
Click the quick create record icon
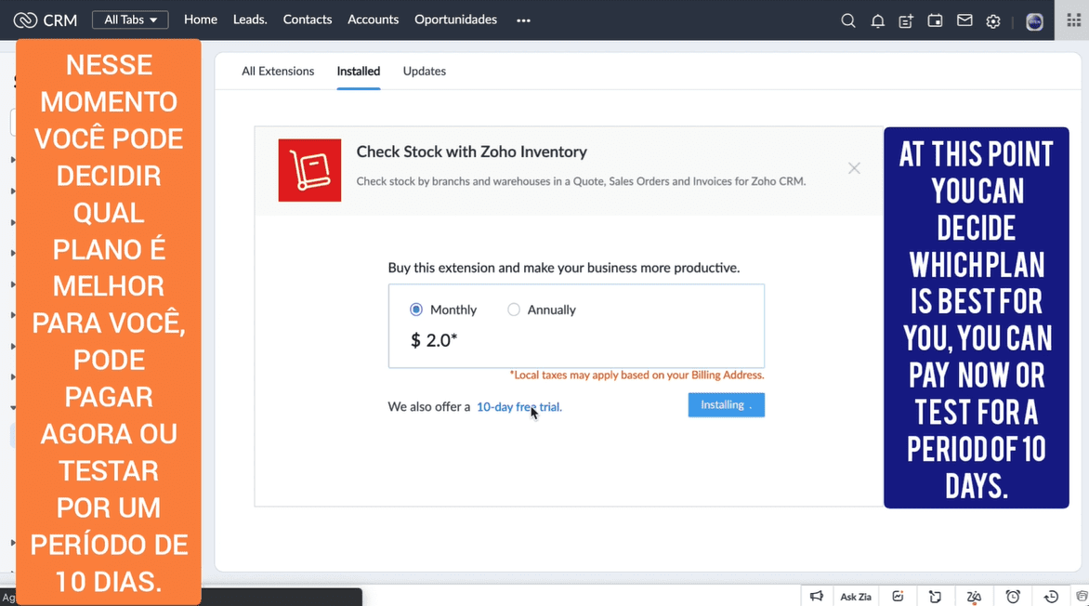tap(906, 20)
